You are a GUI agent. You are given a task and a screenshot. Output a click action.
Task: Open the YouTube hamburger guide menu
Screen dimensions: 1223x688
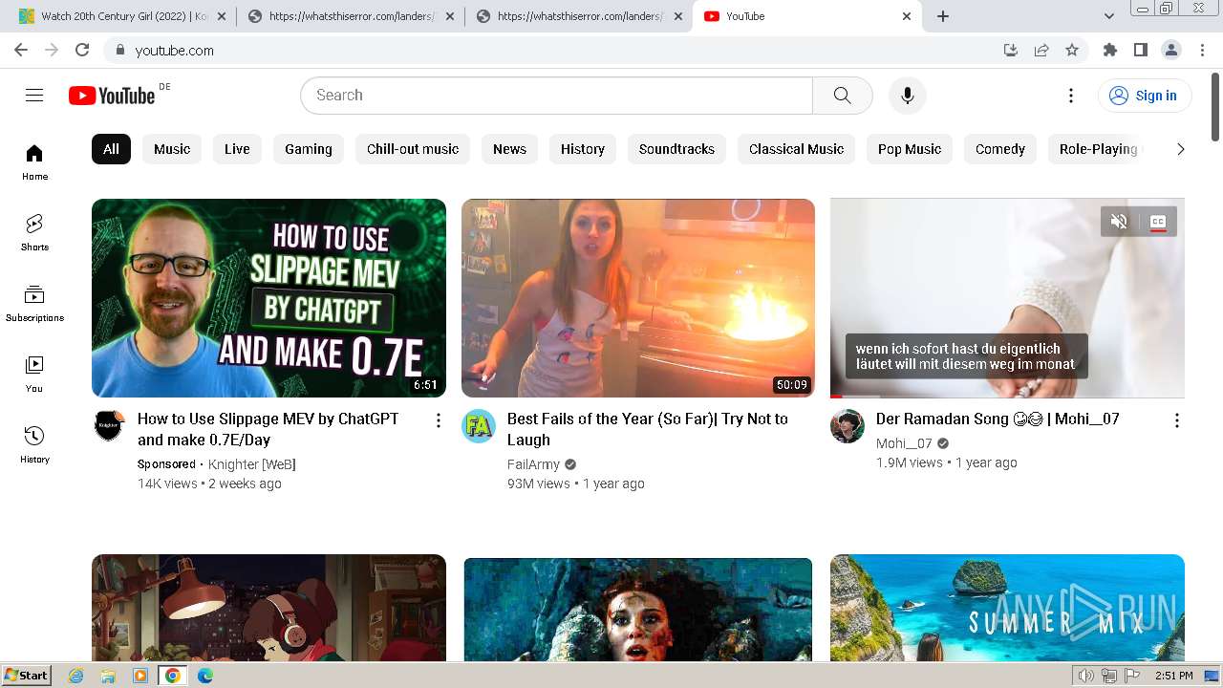click(x=34, y=95)
